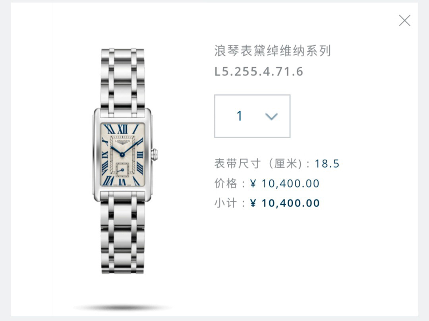This screenshot has height=321, width=429.
Task: Open the quantity dropdown box
Action: click(x=252, y=116)
